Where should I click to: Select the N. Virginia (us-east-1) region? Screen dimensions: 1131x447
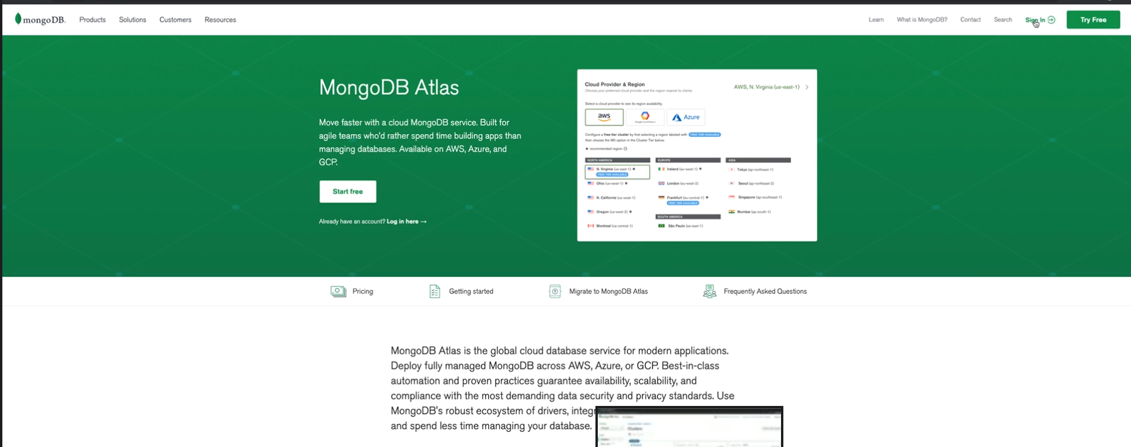coord(617,171)
